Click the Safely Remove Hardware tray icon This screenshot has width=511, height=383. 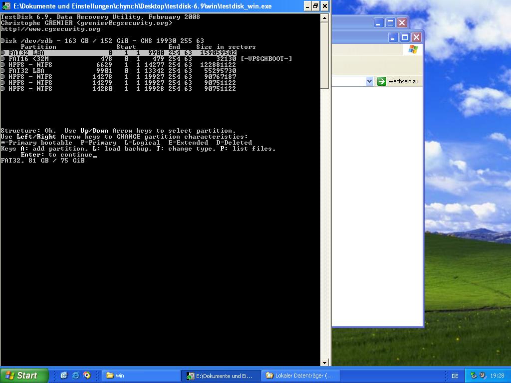[x=474, y=376]
